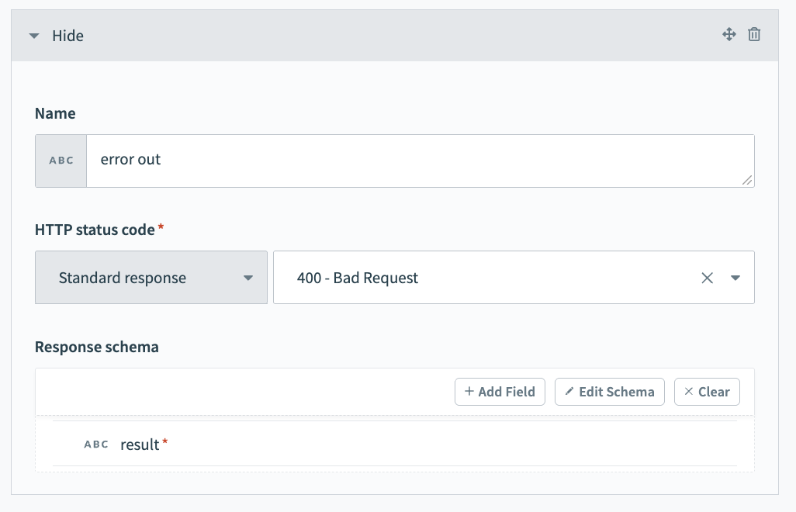Collapse the Hide section using the chevron
This screenshot has width=796, height=512.
(33, 35)
